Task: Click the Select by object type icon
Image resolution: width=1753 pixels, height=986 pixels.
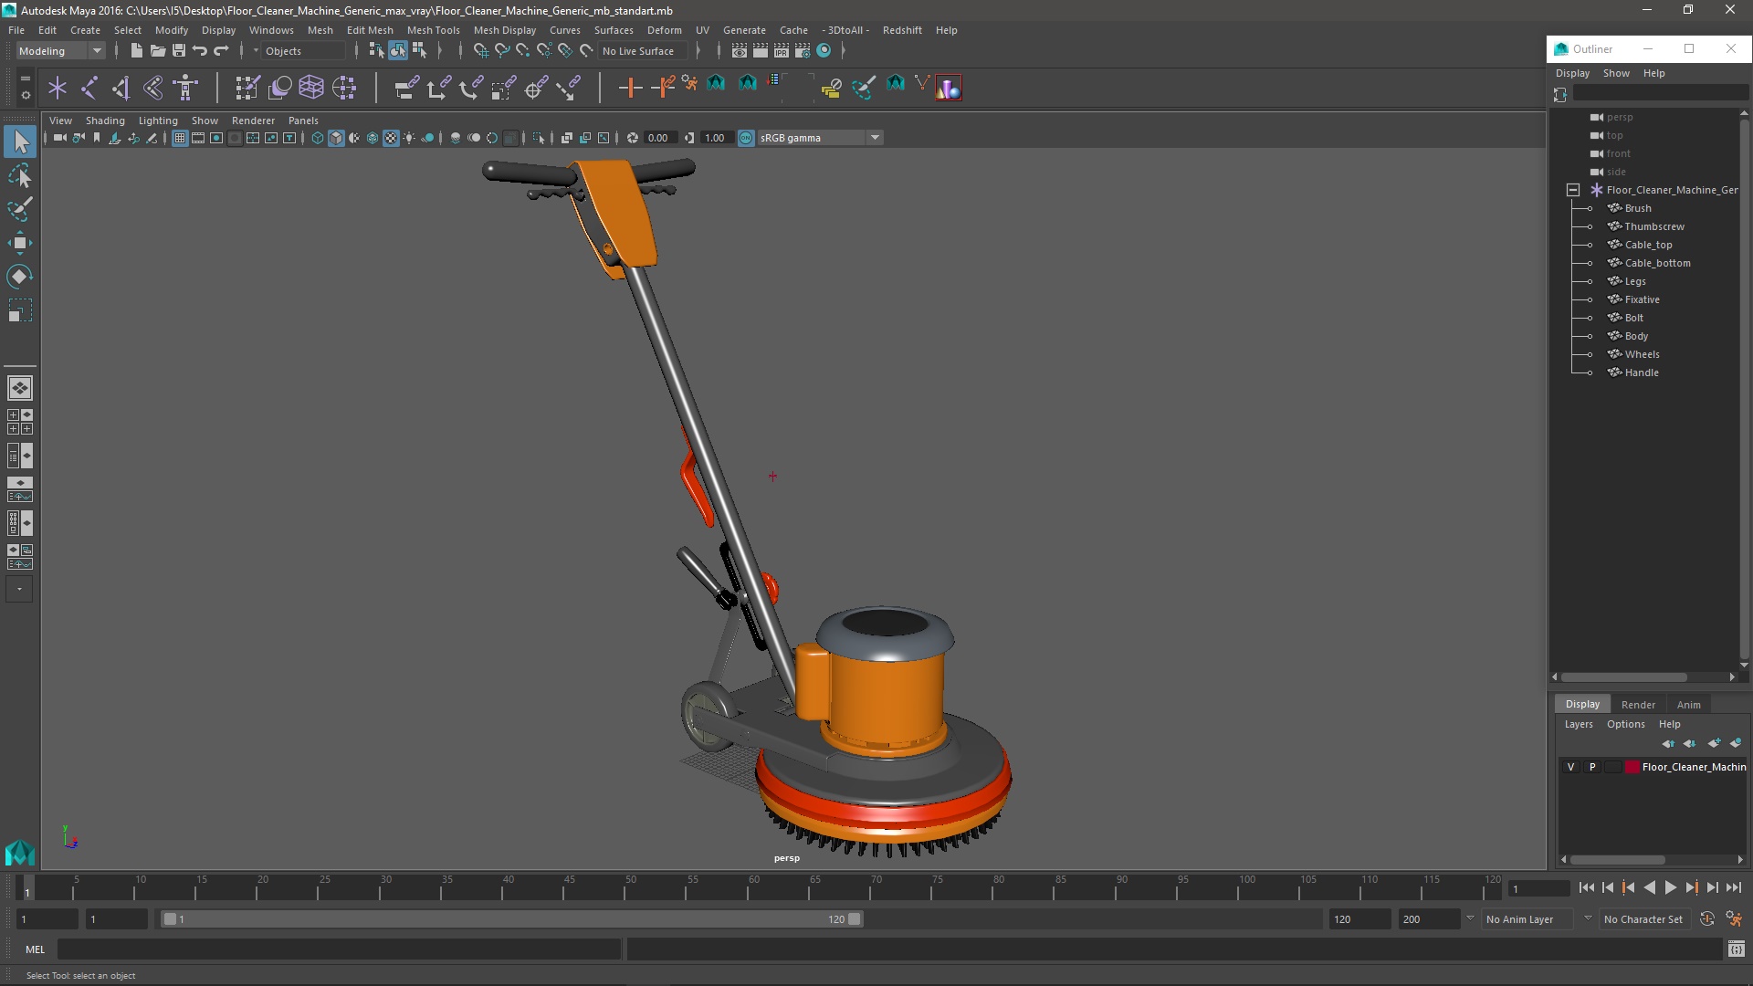Action: 398,51
